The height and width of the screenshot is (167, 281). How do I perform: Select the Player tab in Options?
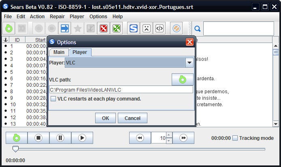80,52
